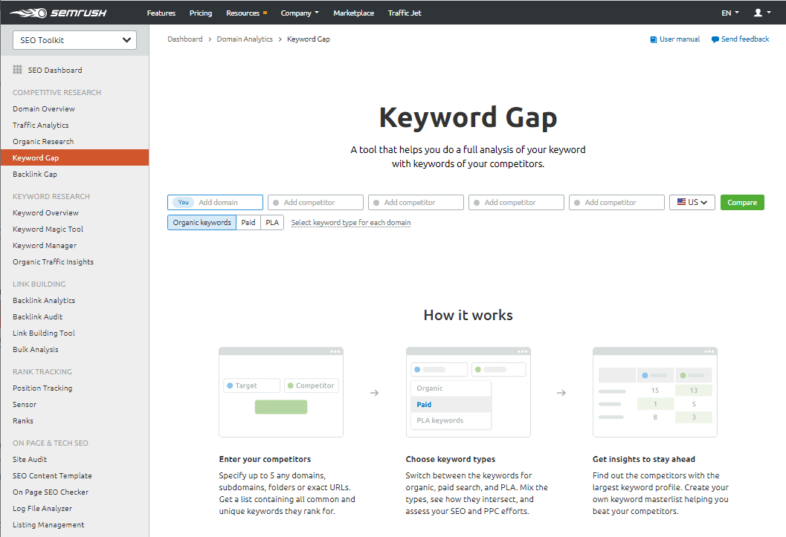Click the third Add competitor field
The image size is (786, 537).
click(x=516, y=202)
